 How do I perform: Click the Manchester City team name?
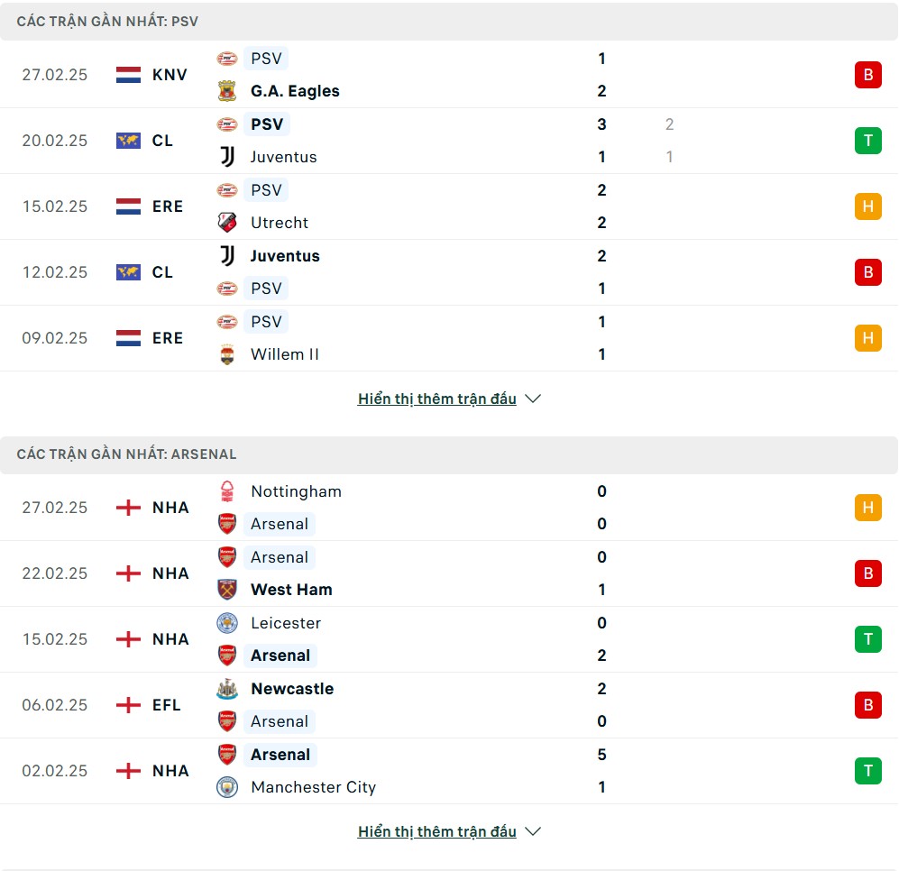[313, 787]
